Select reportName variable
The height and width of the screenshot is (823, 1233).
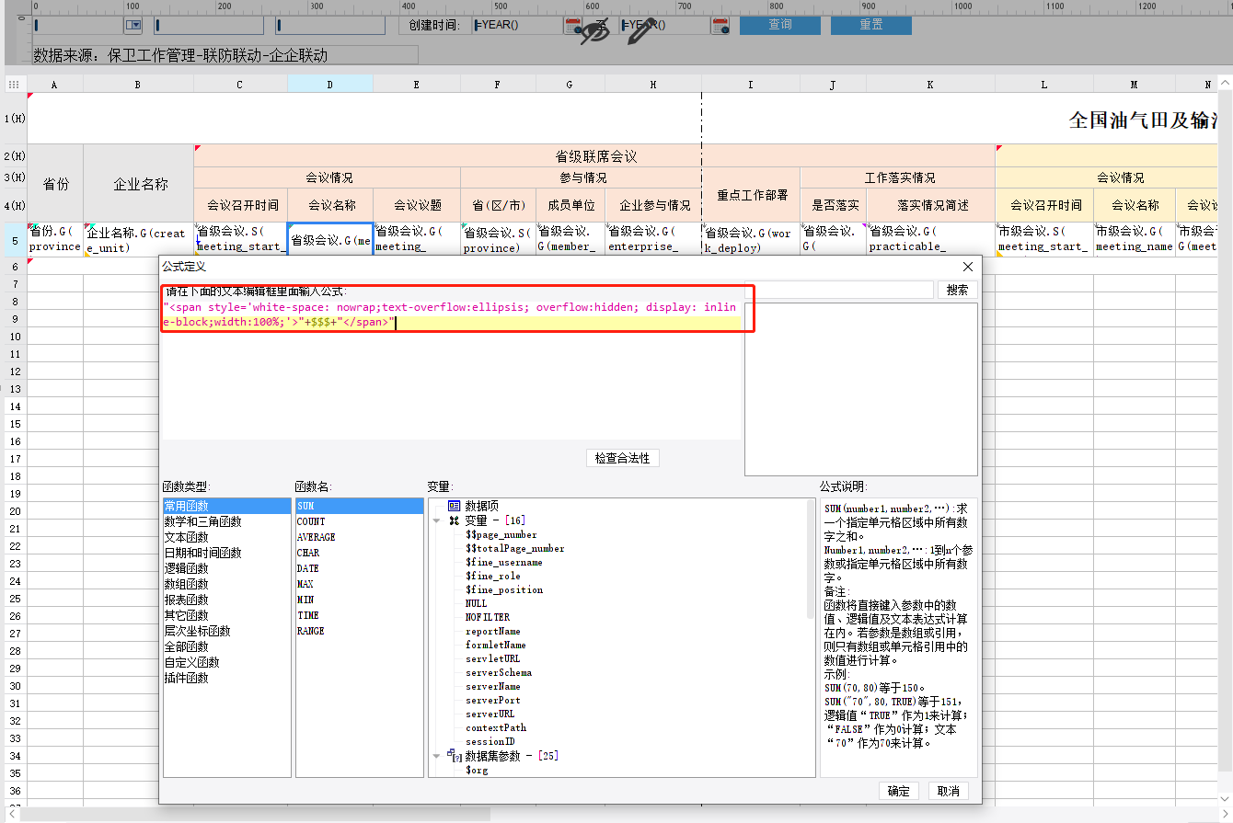[x=493, y=631]
